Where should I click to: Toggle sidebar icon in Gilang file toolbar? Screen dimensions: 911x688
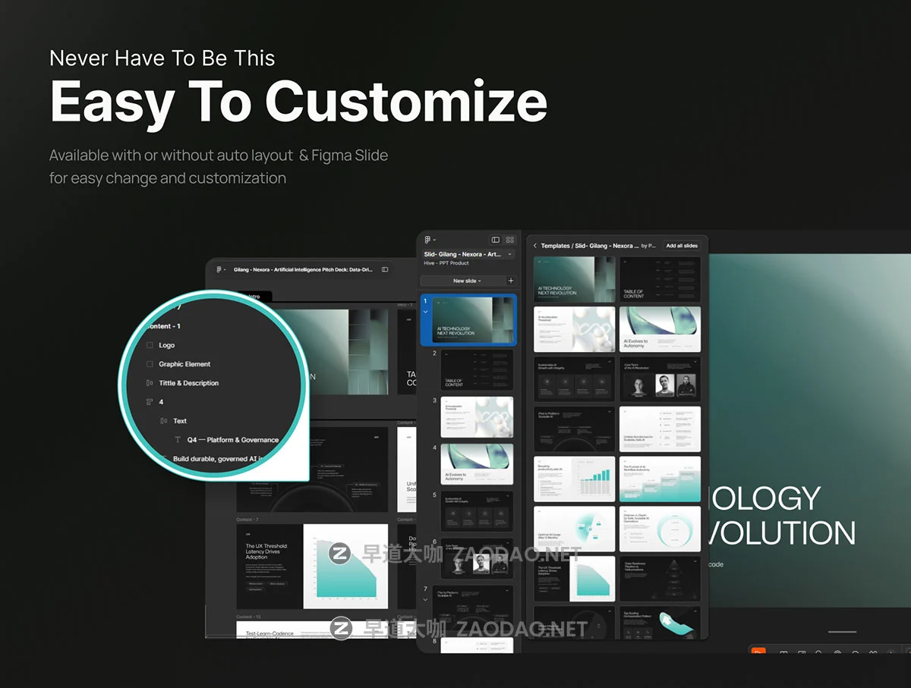(385, 269)
